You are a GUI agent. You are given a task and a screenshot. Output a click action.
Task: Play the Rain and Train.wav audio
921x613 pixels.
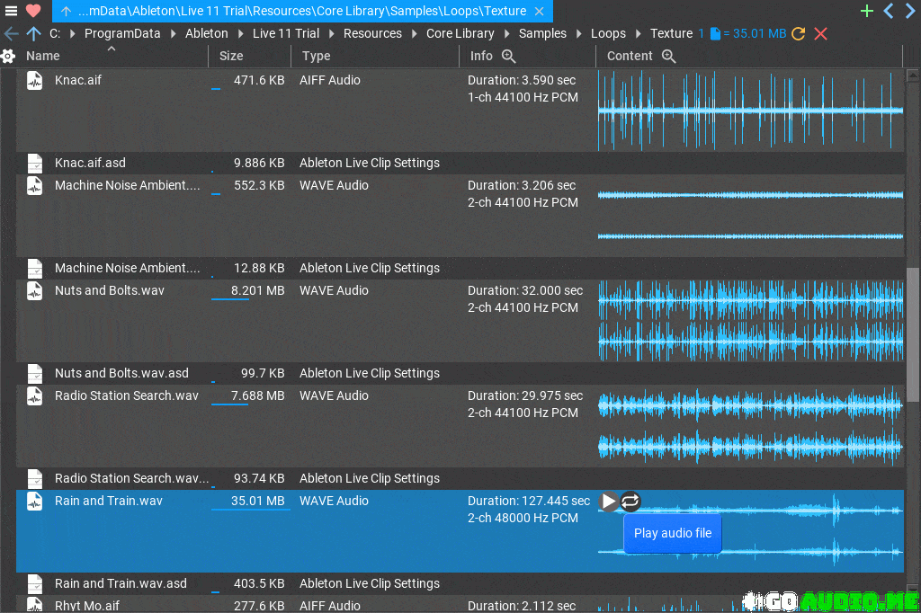pos(609,502)
